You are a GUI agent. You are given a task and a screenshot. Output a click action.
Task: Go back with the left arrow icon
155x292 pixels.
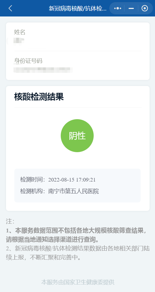(x=10, y=8)
